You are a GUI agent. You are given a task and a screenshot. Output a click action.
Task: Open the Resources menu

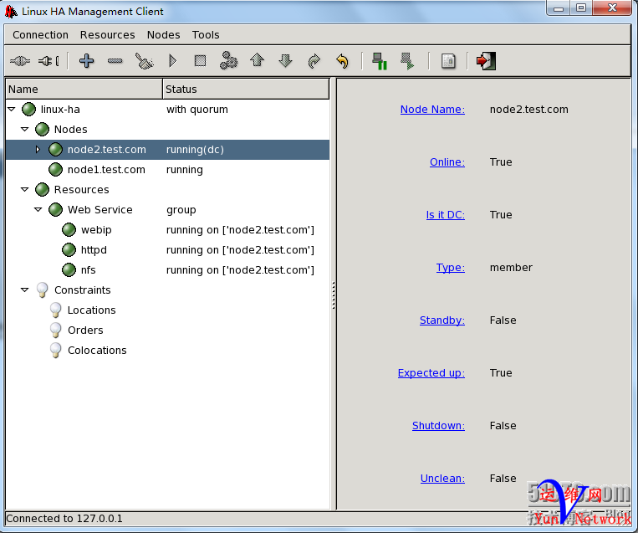click(107, 35)
